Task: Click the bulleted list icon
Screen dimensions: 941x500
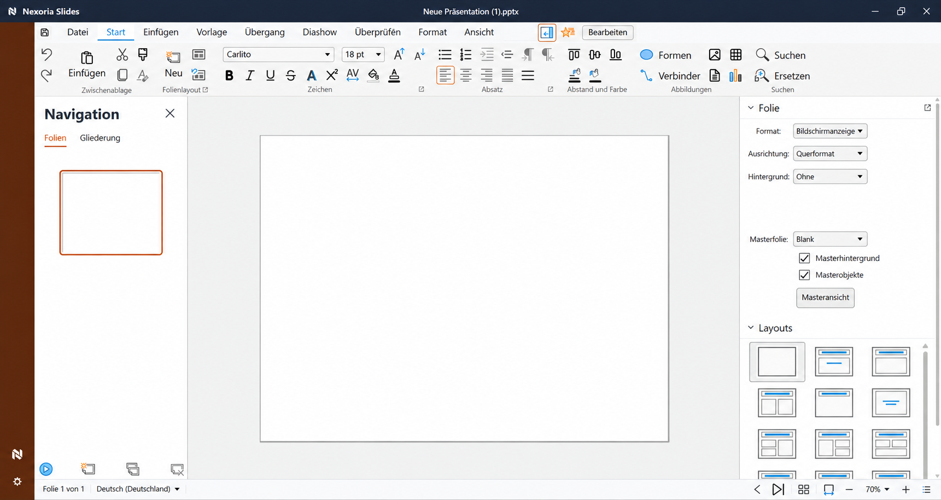Action: click(x=445, y=55)
